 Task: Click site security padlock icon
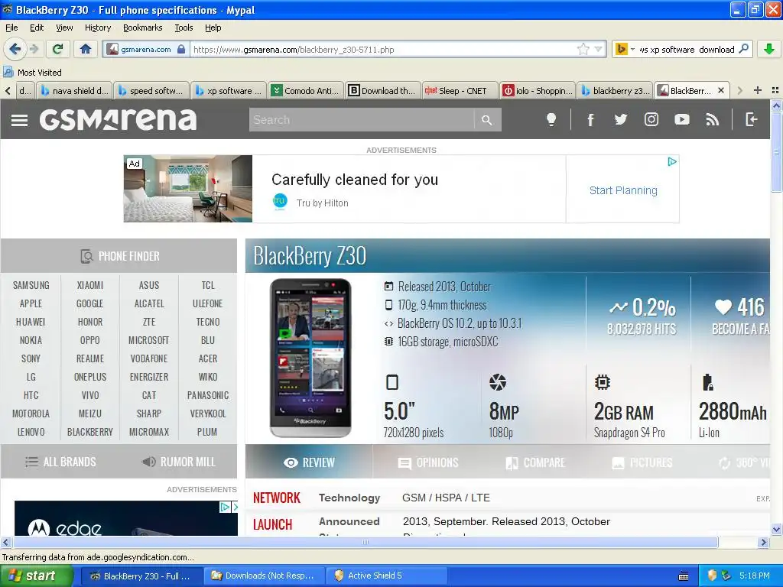click(181, 49)
